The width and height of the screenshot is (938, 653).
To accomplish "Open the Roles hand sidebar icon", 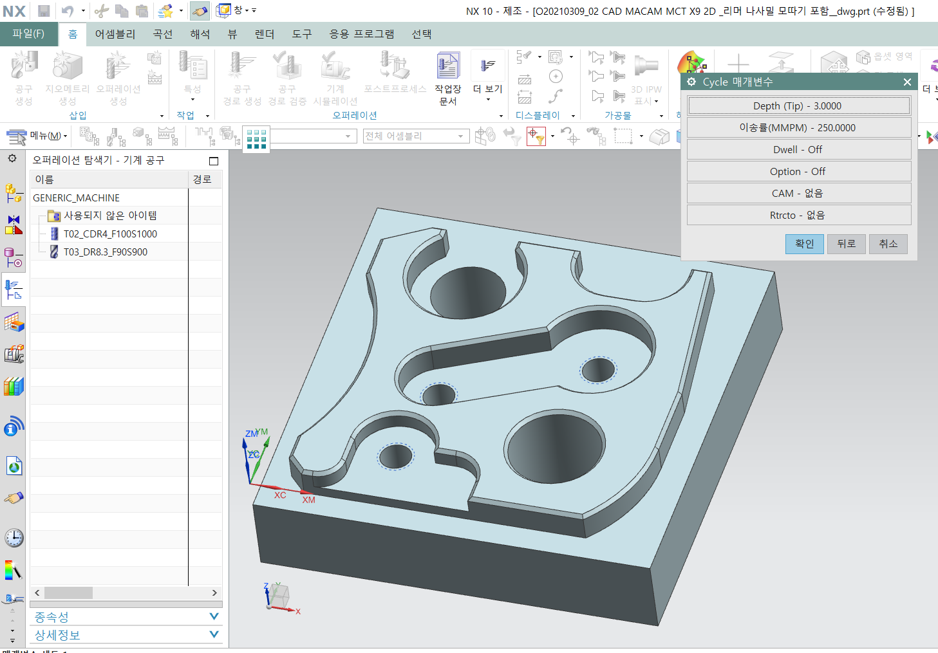I will click(x=14, y=498).
